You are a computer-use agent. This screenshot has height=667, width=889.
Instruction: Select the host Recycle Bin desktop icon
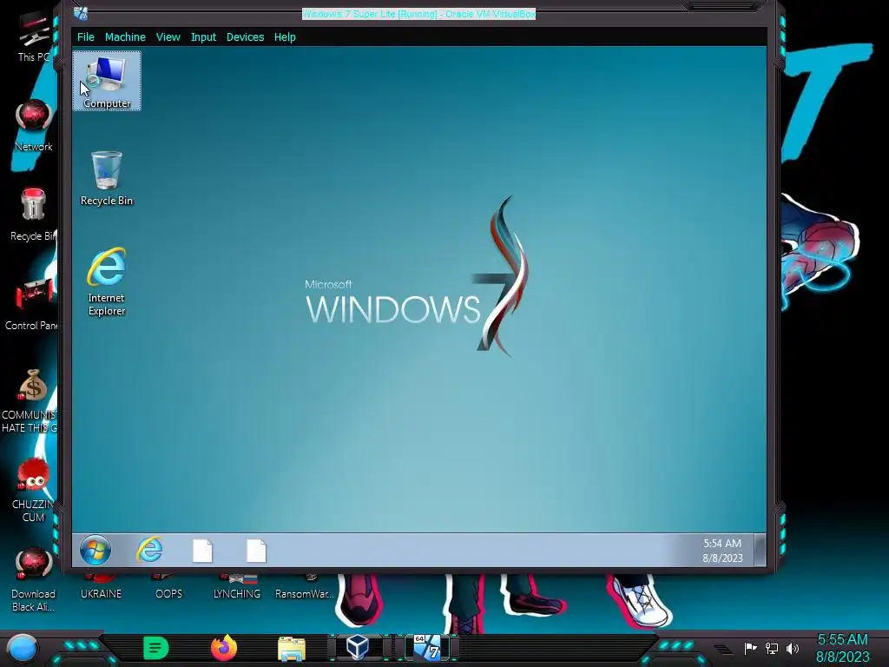point(34,215)
